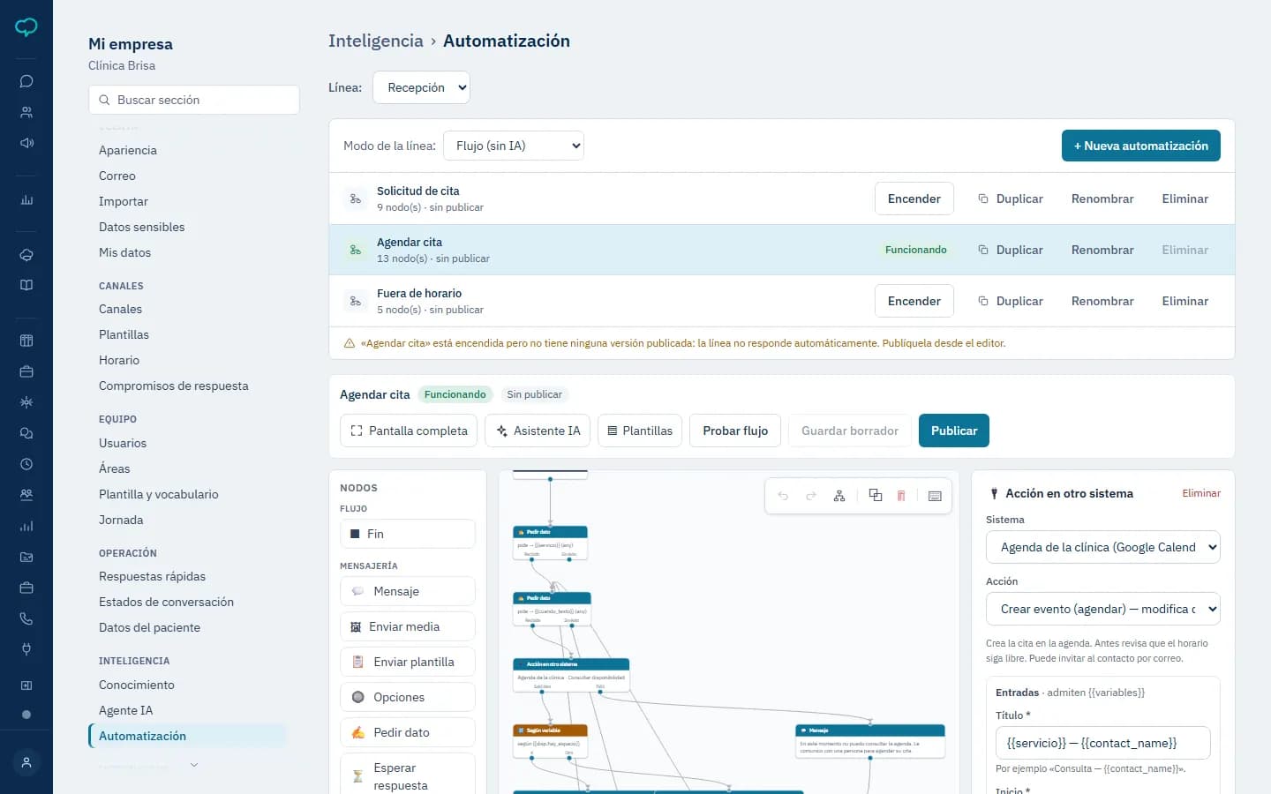
Task: Open the phone calls icon in sidebar
Action: (26, 618)
